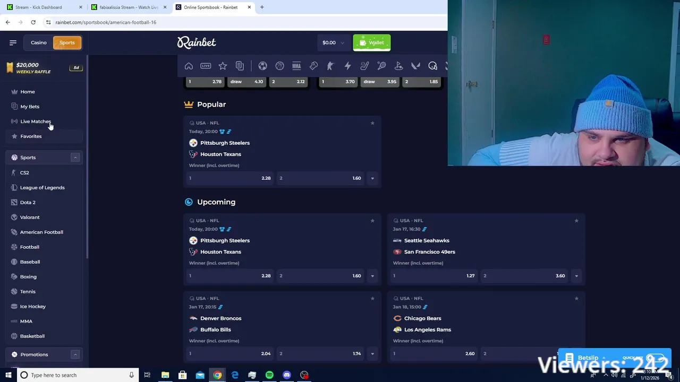Open Spotify from the taskbar

pos(269,375)
